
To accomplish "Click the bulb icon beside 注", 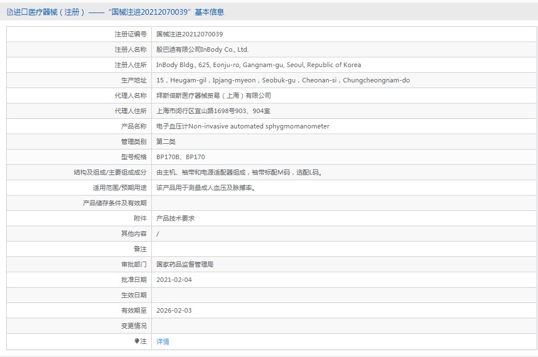I will click(x=137, y=341).
